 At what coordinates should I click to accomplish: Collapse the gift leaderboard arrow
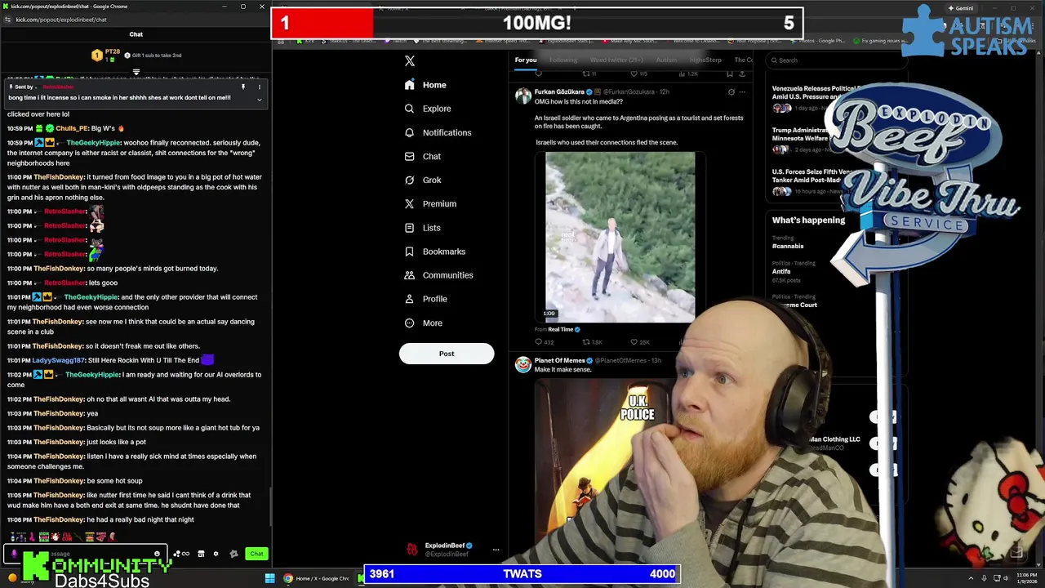136,72
